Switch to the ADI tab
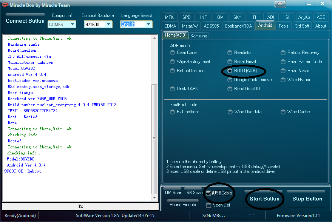Image resolution: width=332 pixels, height=222 pixels. pos(270,17)
